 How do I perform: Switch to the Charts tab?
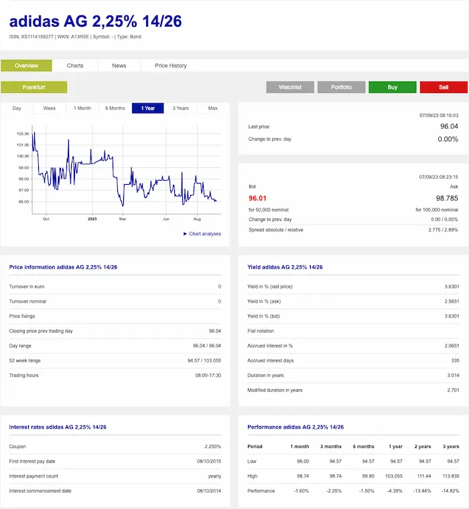pos(75,66)
